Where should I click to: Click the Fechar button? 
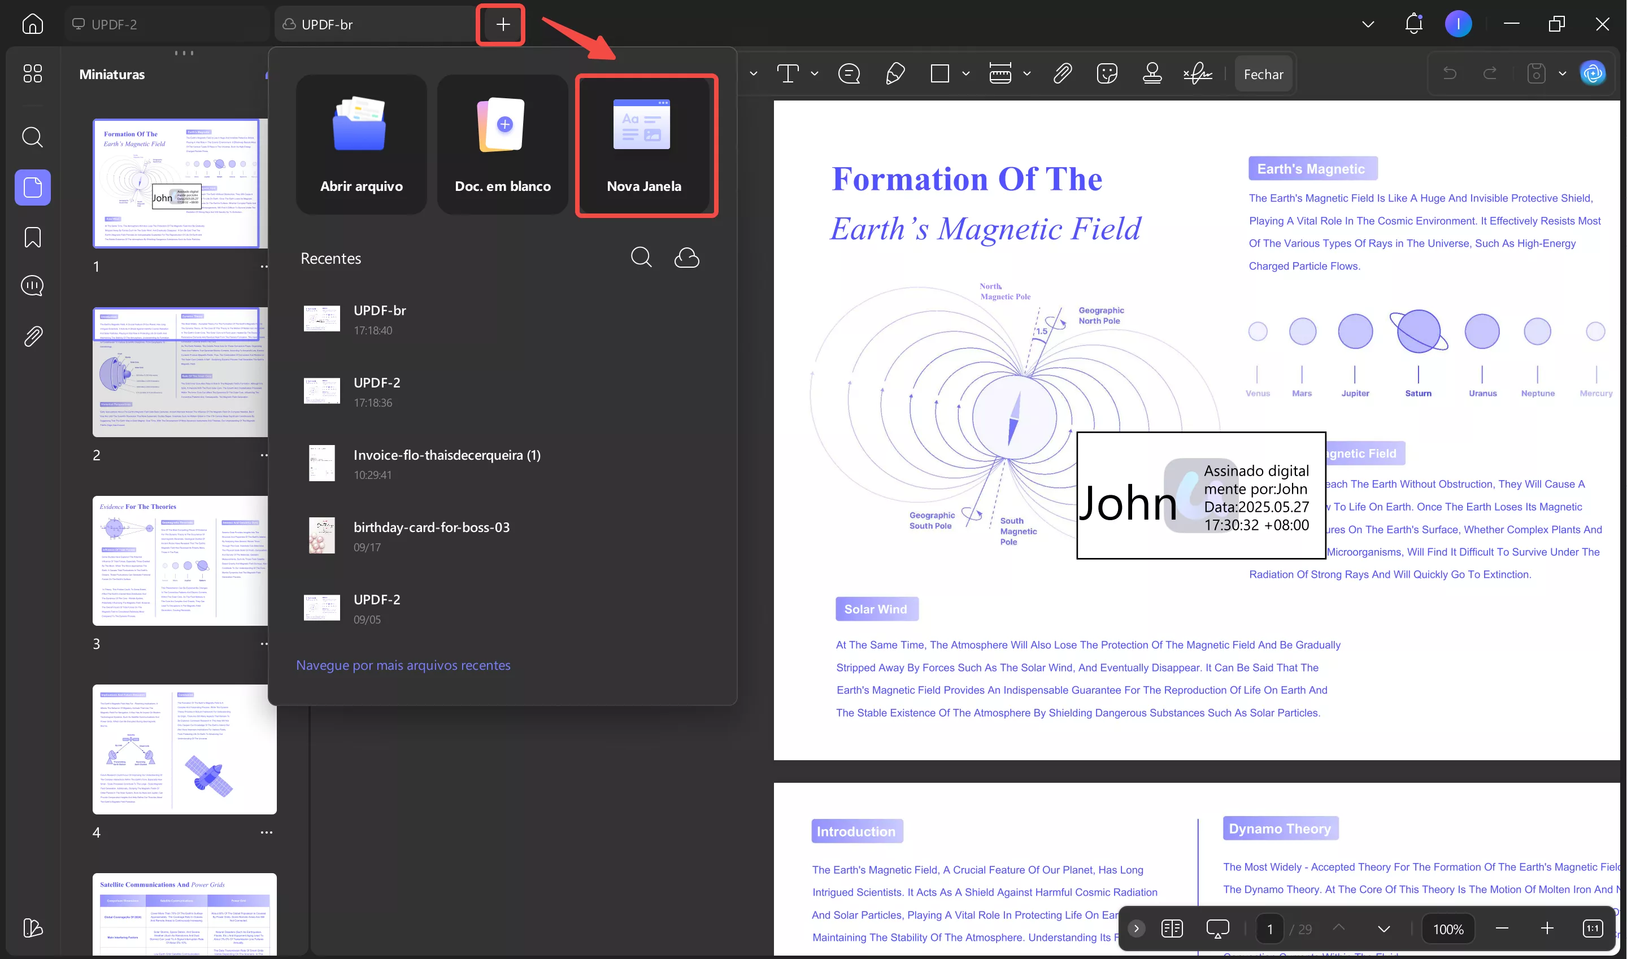coord(1263,75)
